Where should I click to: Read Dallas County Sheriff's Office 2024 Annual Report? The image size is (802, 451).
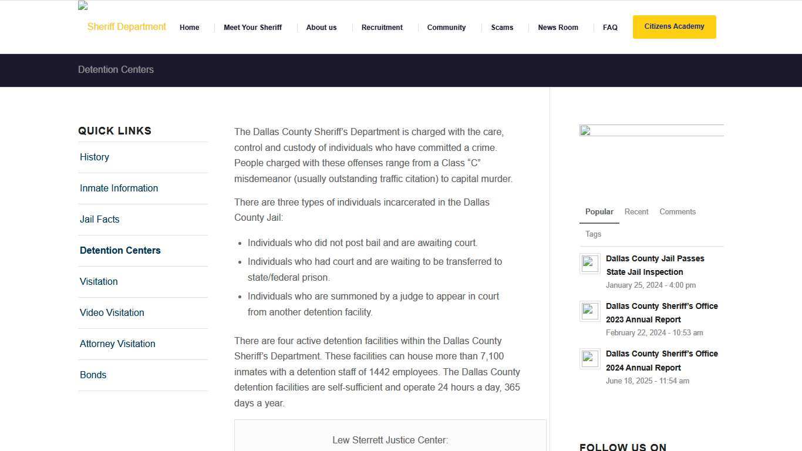[x=662, y=361]
